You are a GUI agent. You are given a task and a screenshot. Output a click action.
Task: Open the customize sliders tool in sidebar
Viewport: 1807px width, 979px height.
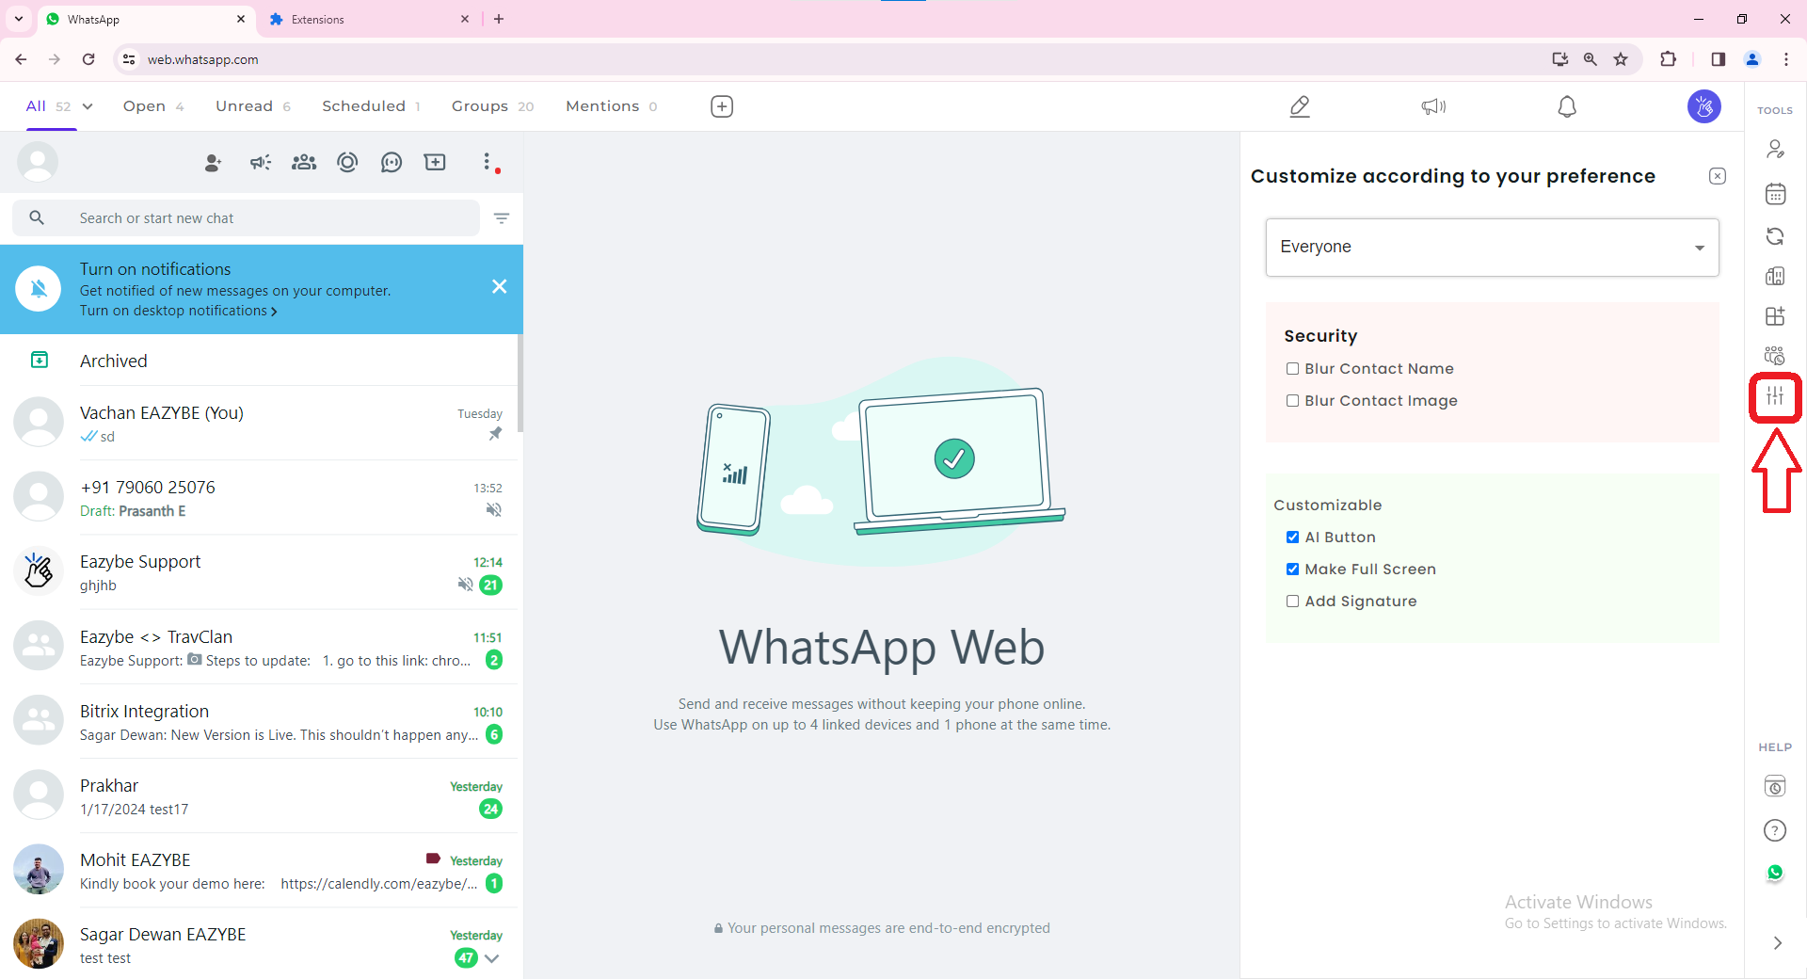1775,396
